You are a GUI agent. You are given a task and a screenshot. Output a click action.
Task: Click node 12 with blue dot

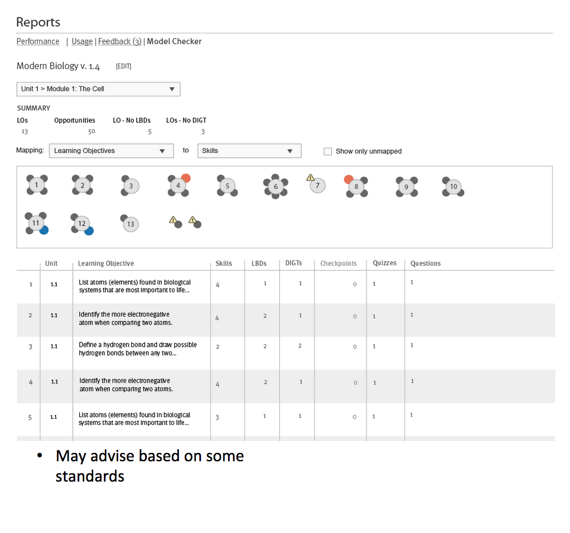pos(82,223)
